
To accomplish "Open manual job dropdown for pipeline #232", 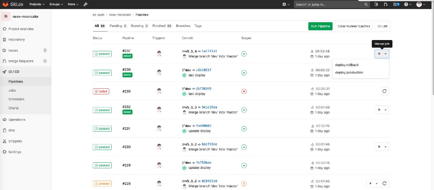I will click(382, 110).
